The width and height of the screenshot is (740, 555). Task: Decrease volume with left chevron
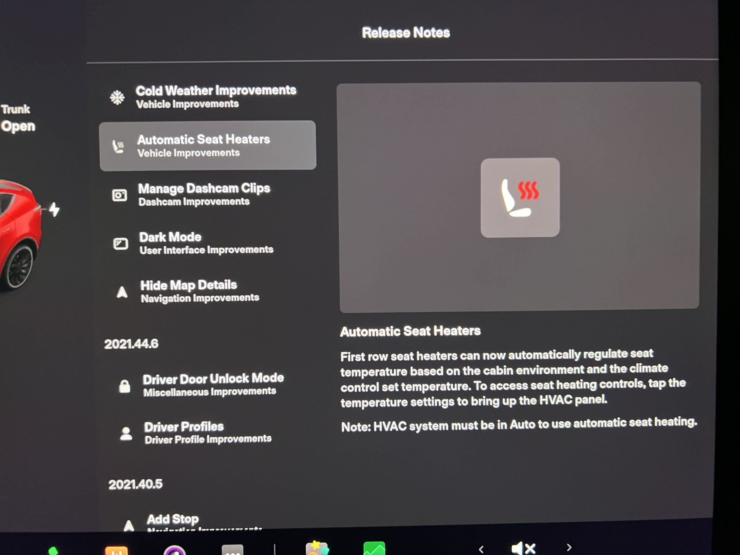point(481,549)
